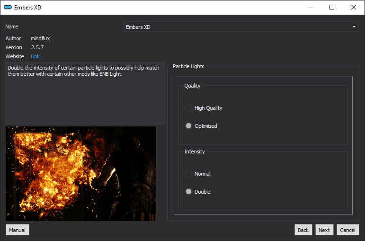Image resolution: width=365 pixels, height=241 pixels.
Task: Click the 'Particle Lights' group label
Action: [x=188, y=66]
